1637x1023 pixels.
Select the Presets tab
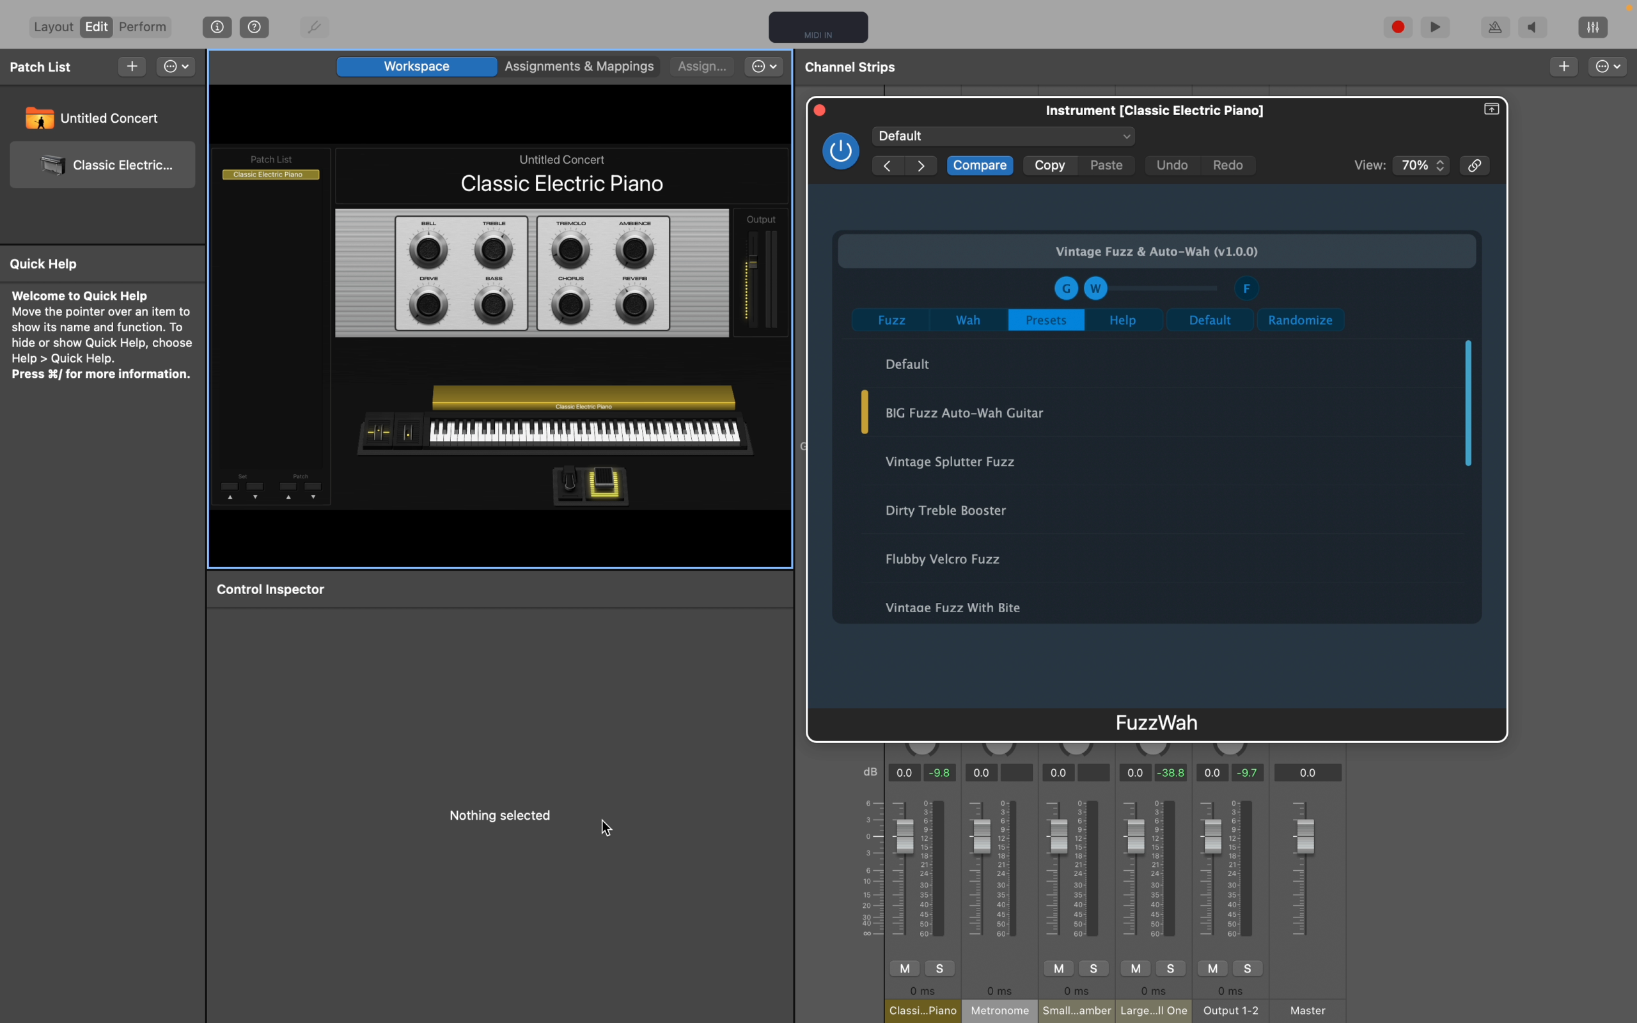[1046, 320]
